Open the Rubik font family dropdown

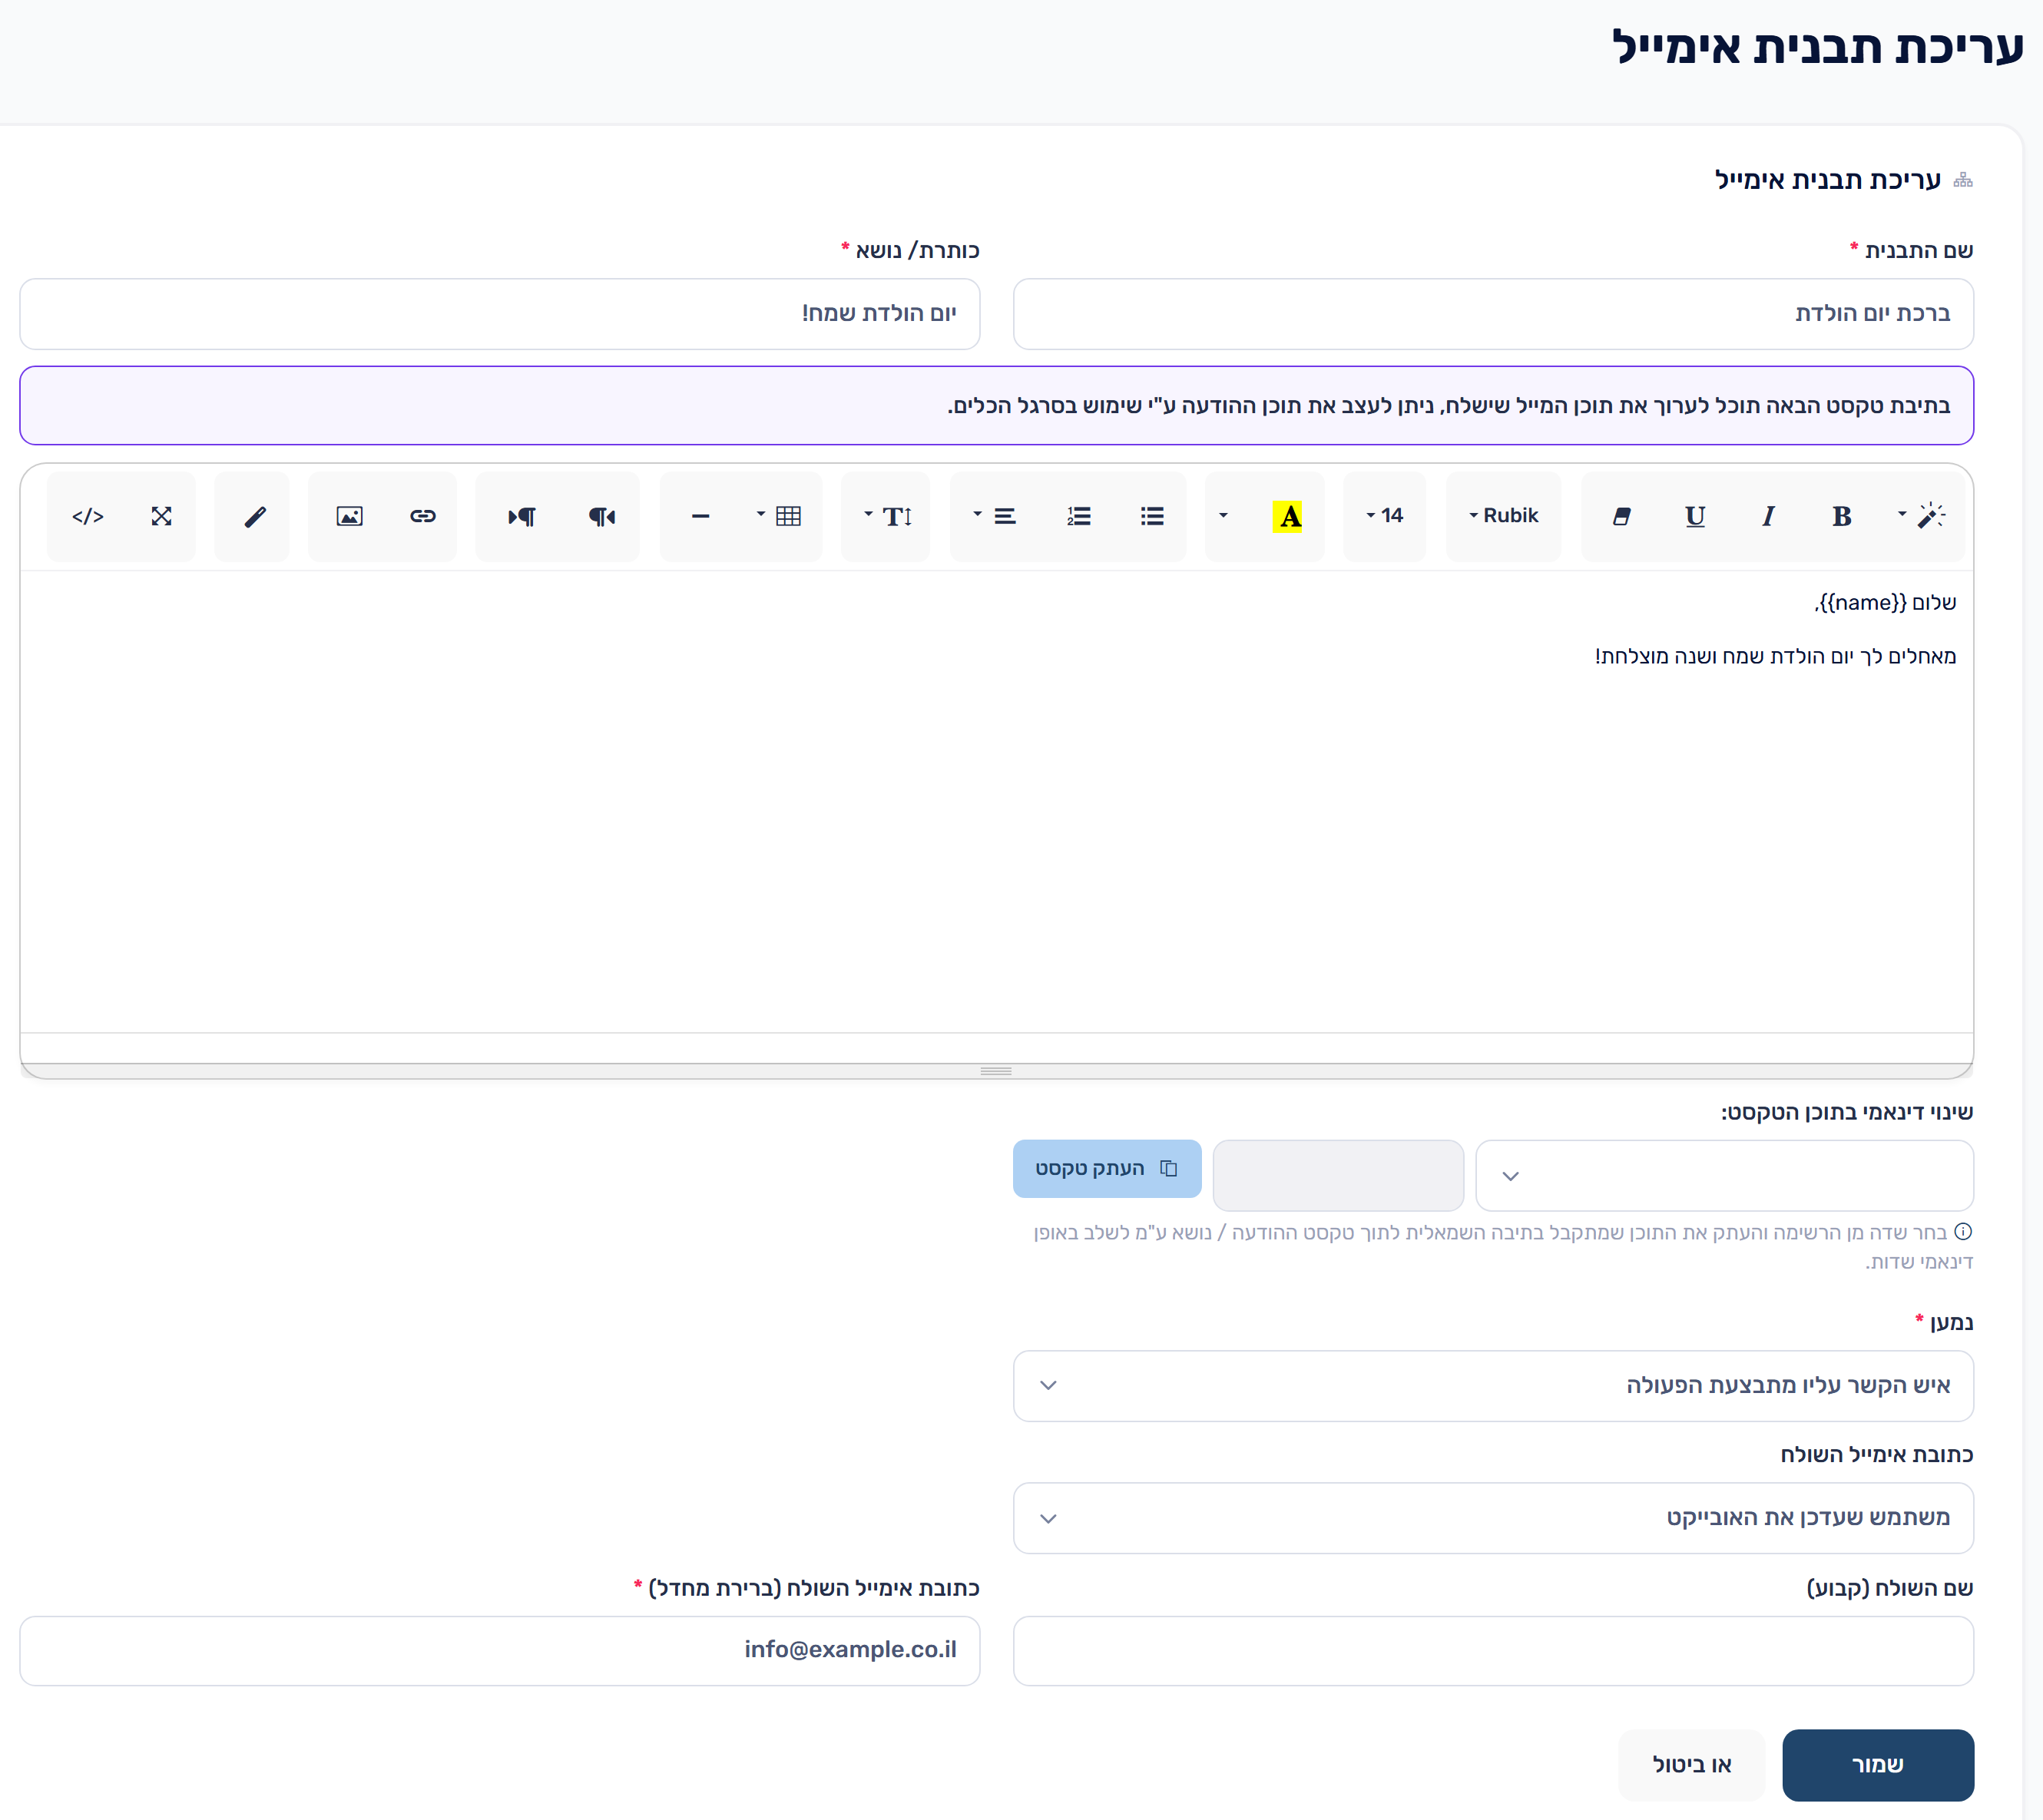1503,516
